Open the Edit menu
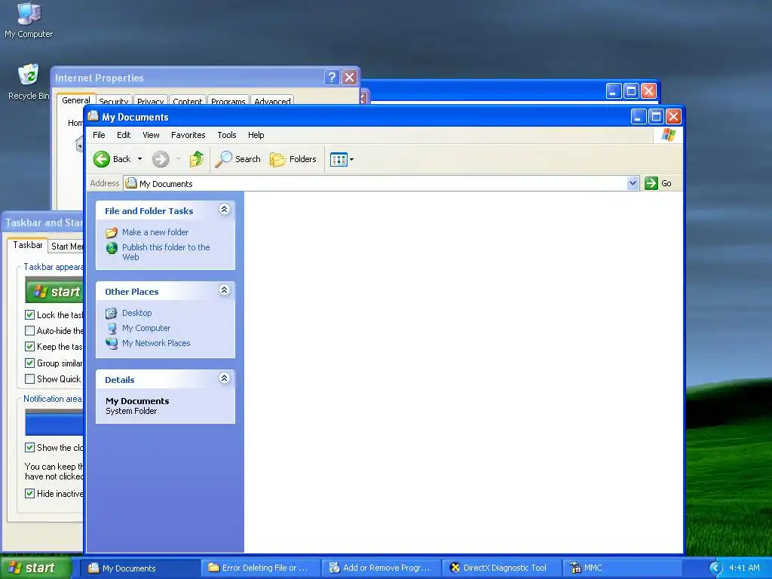772x579 pixels. [x=124, y=135]
